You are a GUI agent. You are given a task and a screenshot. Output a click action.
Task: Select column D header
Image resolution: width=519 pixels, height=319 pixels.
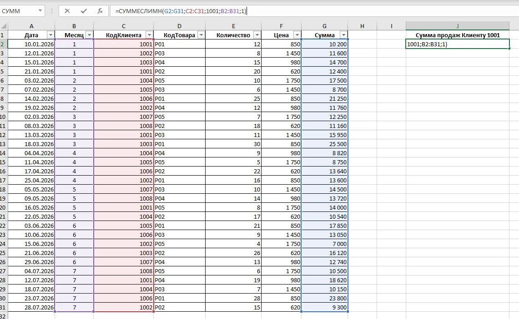click(x=179, y=26)
